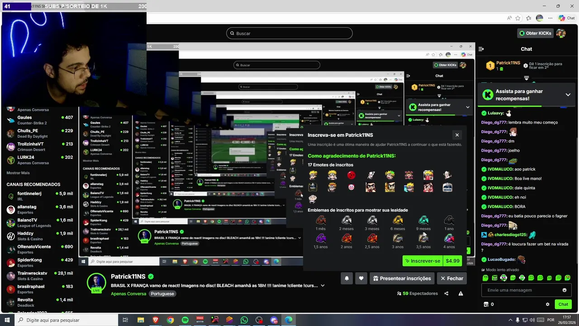This screenshot has width=579, height=326.
Task: Click the $4.99 price button
Action: [x=452, y=261]
